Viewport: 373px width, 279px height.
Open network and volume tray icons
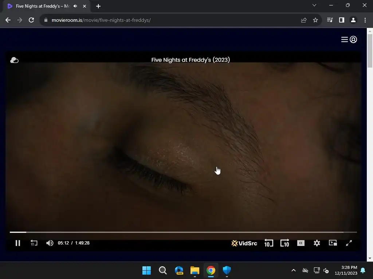pyautogui.click(x=321, y=270)
